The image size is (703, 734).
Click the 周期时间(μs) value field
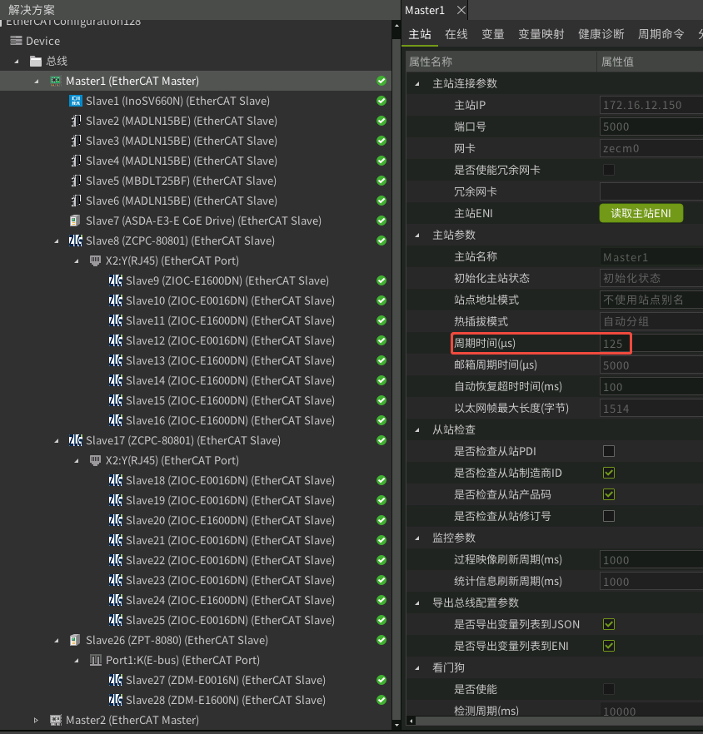point(651,344)
